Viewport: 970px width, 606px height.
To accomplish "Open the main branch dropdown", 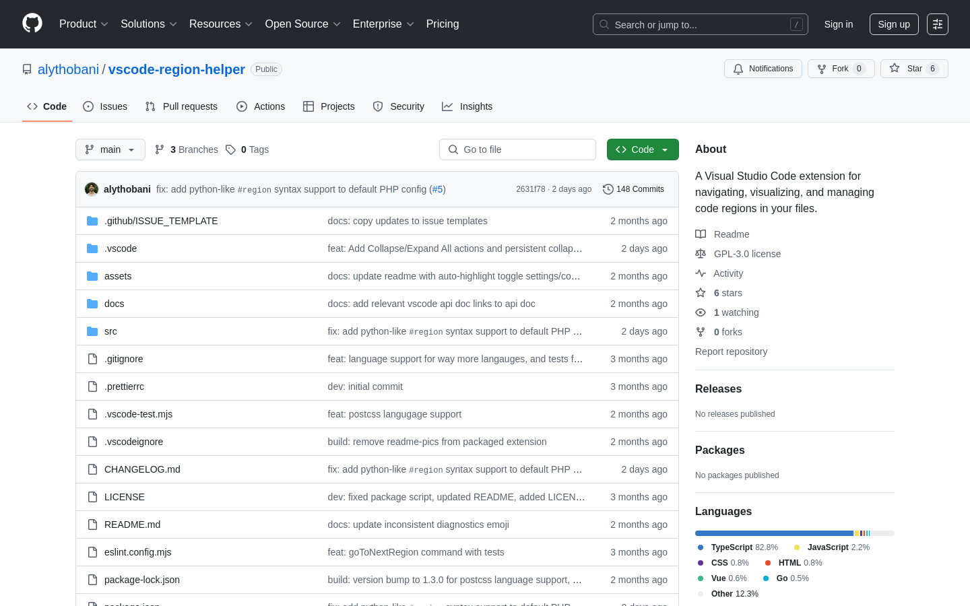I will click(x=110, y=149).
